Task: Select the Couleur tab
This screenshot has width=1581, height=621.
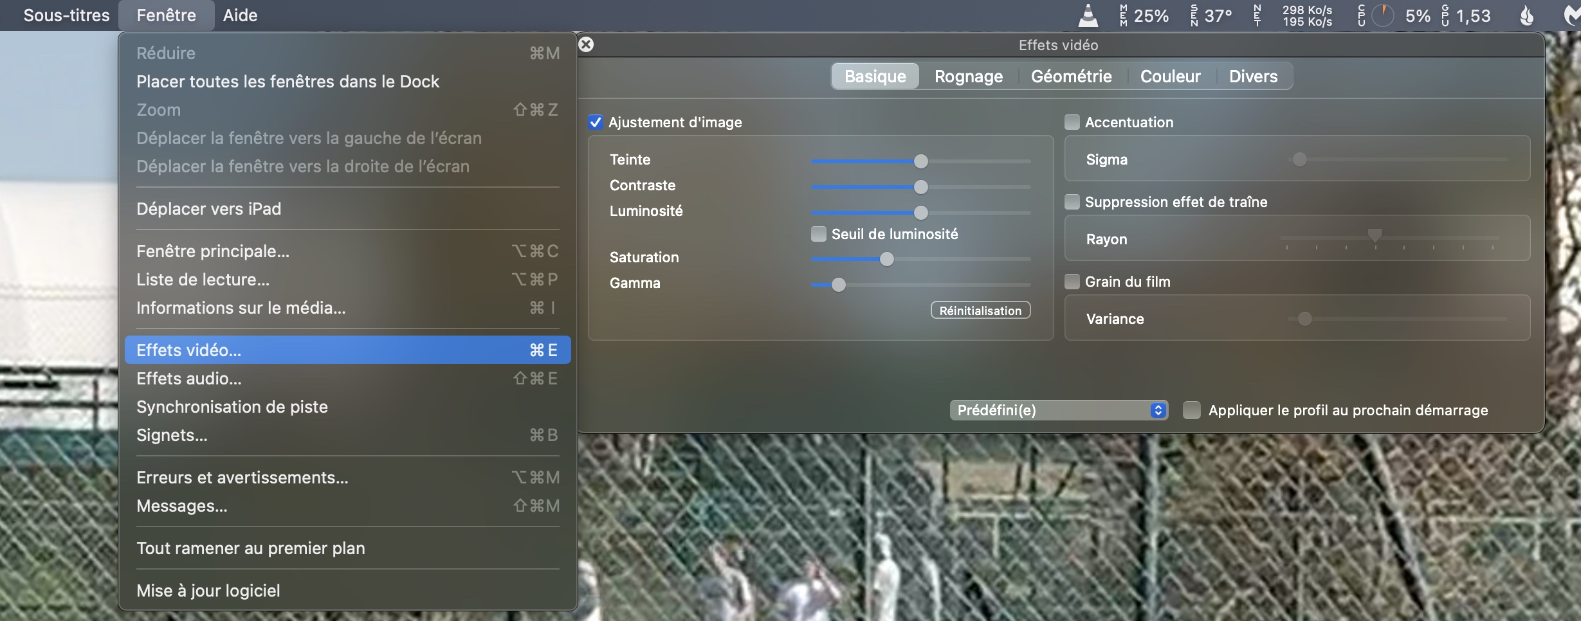Action: pos(1171,76)
